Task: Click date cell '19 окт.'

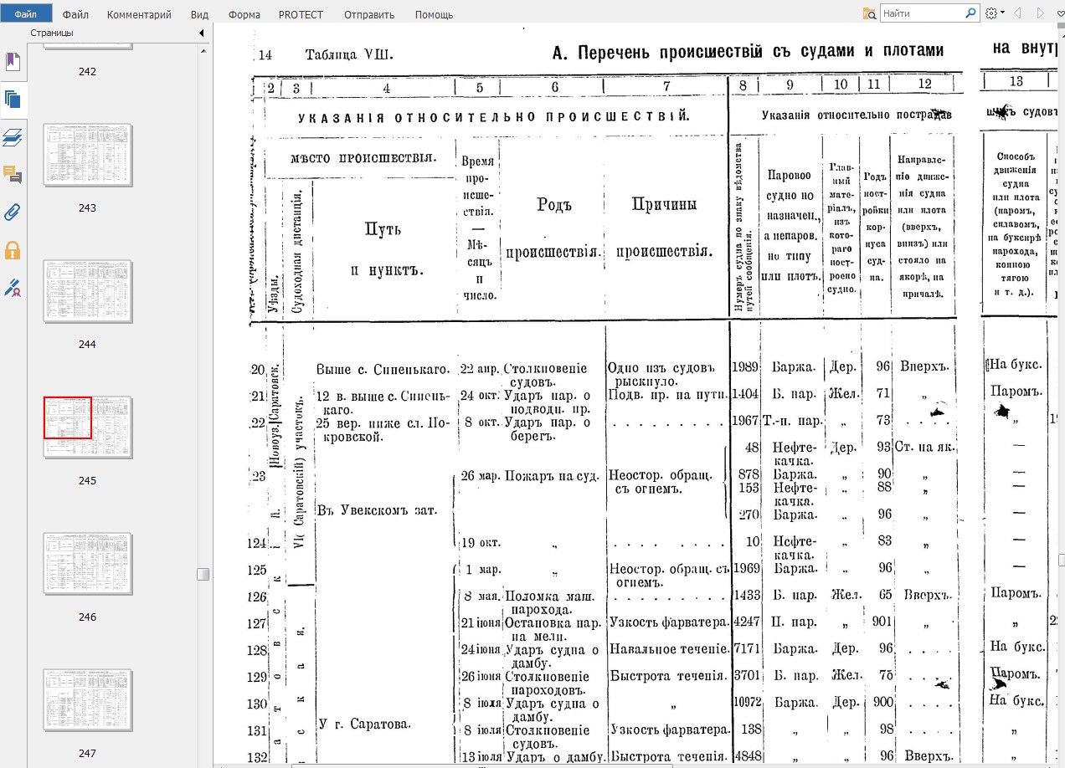Action: pyautogui.click(x=481, y=542)
